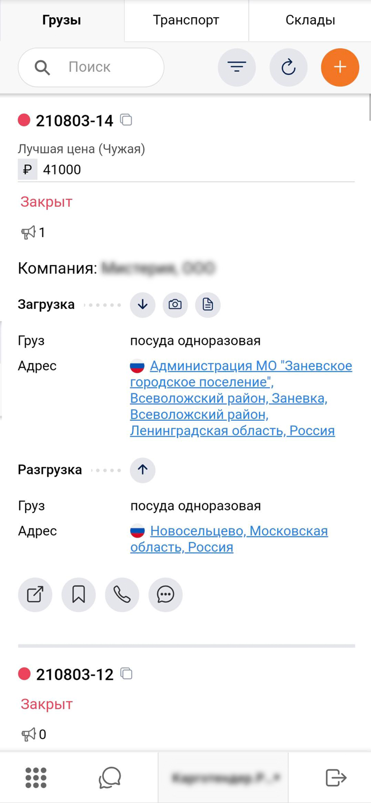Open the Заневское городское поселение address link
Image resolution: width=371 pixels, height=803 pixels.
(241, 398)
